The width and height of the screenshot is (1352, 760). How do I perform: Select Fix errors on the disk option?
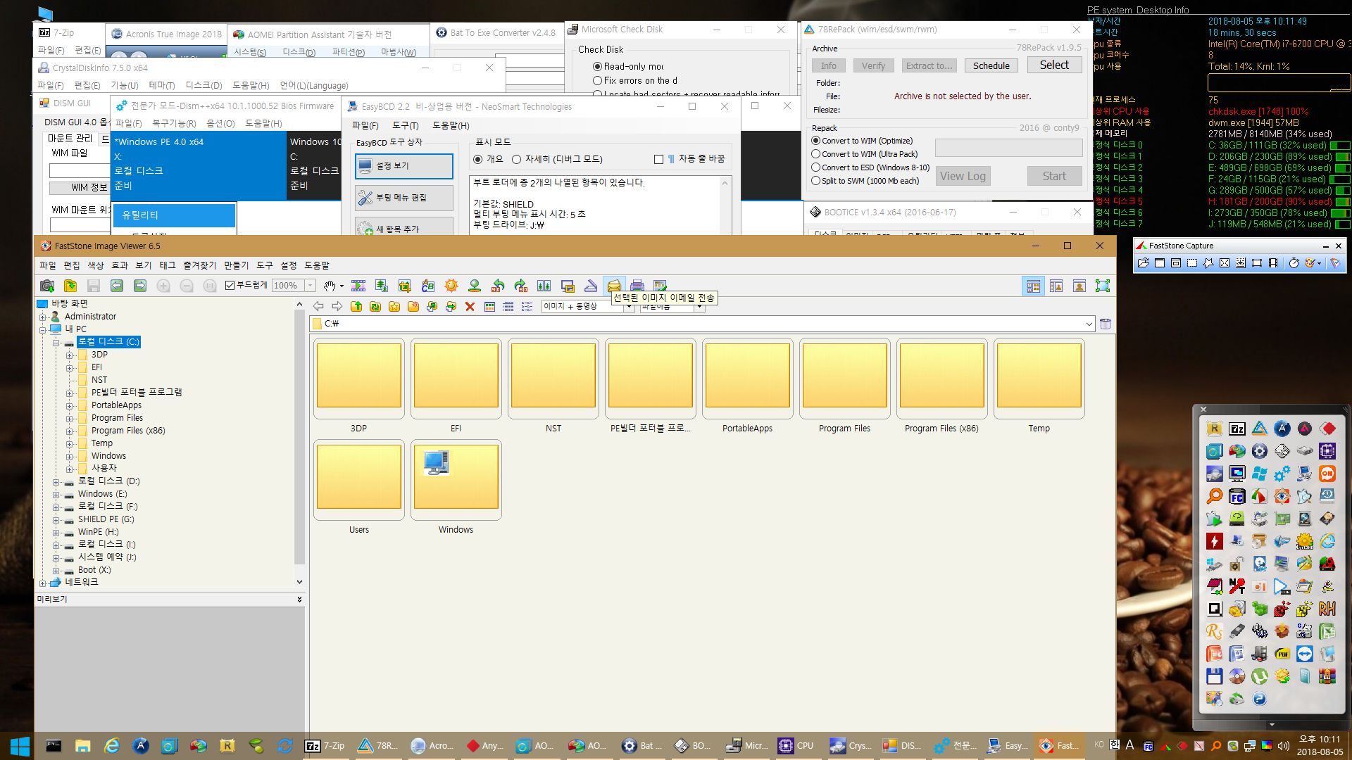[598, 80]
